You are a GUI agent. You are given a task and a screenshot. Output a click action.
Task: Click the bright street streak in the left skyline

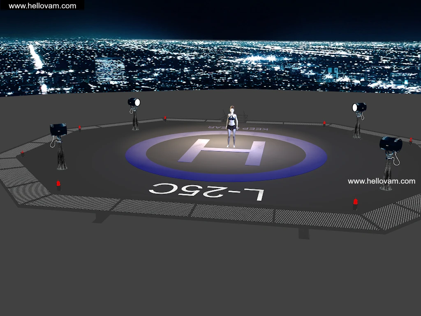click(x=36, y=58)
